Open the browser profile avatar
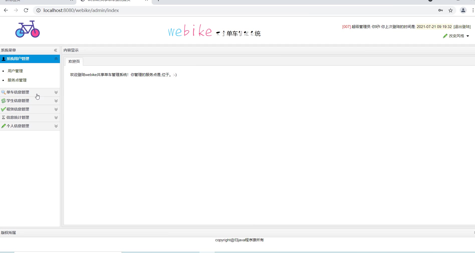The image size is (475, 253). [463, 10]
